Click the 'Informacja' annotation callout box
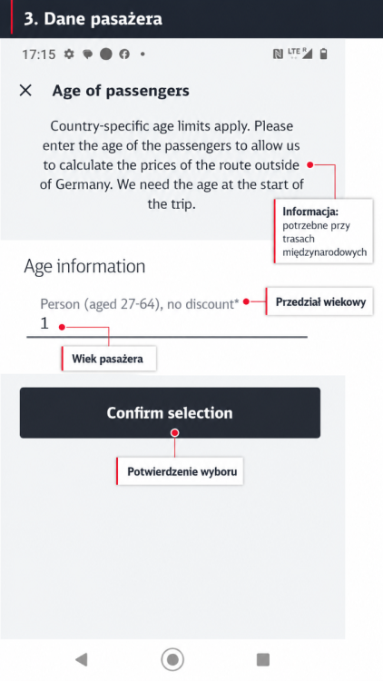Screen dimensions: 383x681 (323, 231)
